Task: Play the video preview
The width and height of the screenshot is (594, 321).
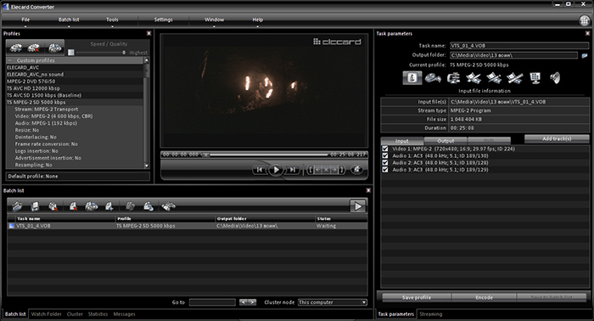Action: [276, 170]
